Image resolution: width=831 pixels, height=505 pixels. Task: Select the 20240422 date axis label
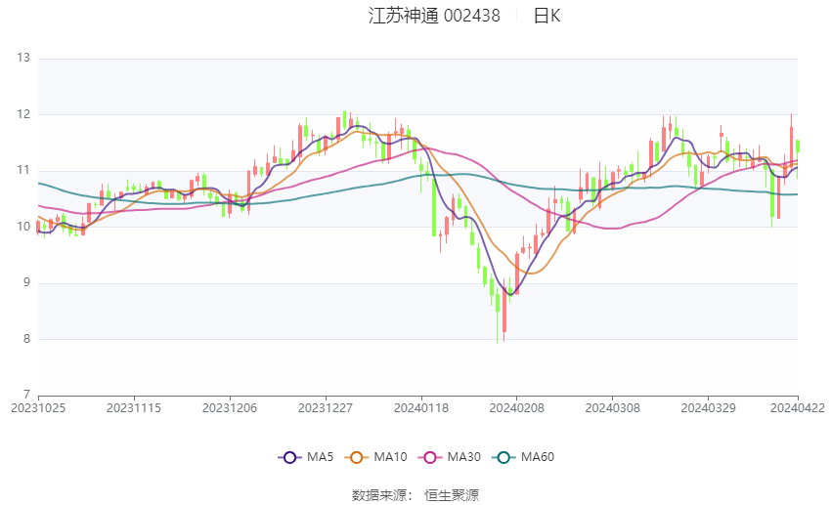pos(798,408)
